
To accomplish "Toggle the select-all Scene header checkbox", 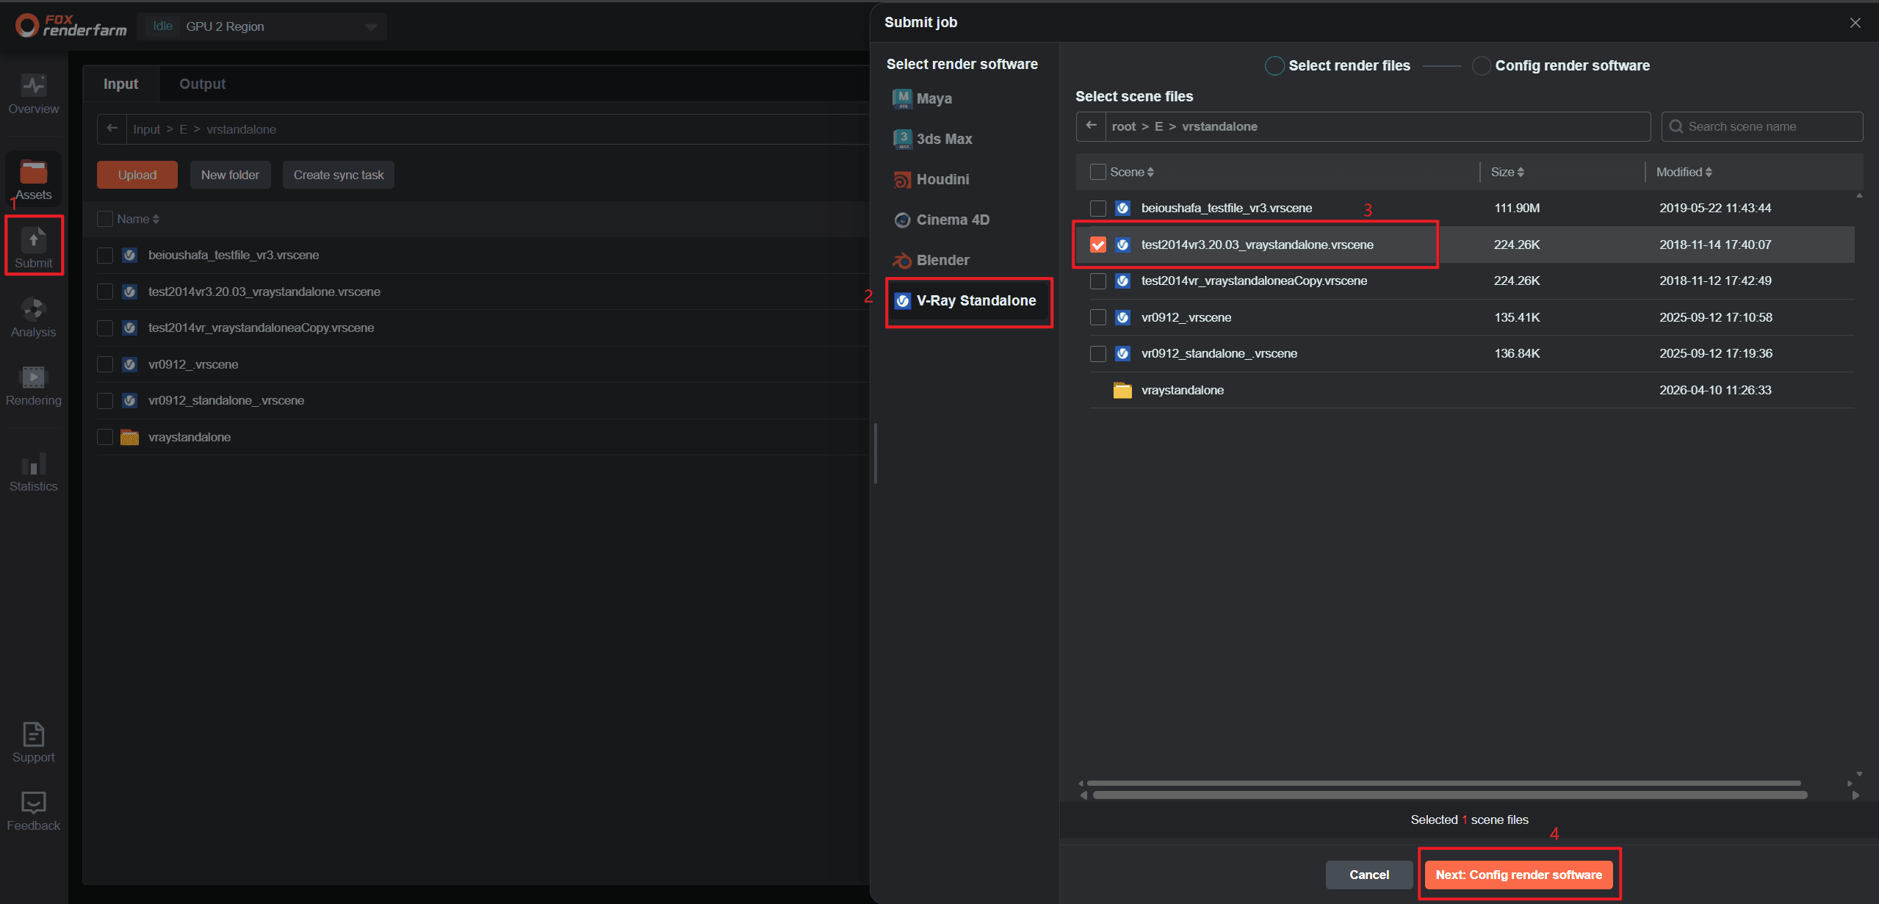I will pyautogui.click(x=1097, y=172).
